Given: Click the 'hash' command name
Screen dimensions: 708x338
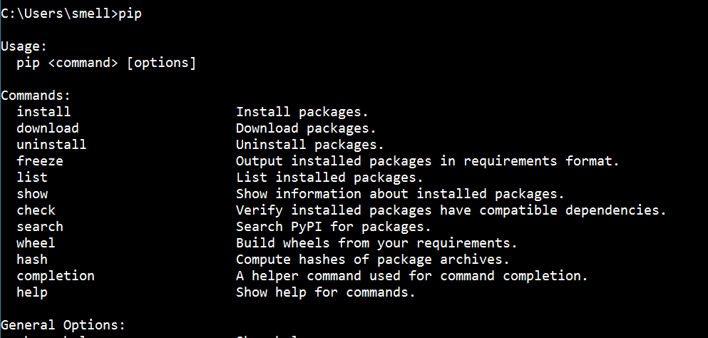Looking at the screenshot, I should point(32,260).
